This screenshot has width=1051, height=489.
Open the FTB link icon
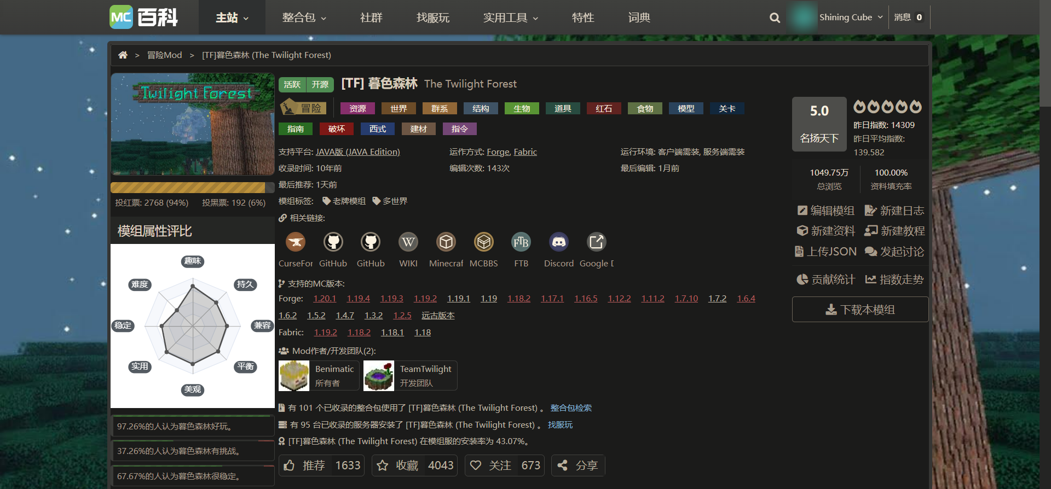[521, 242]
